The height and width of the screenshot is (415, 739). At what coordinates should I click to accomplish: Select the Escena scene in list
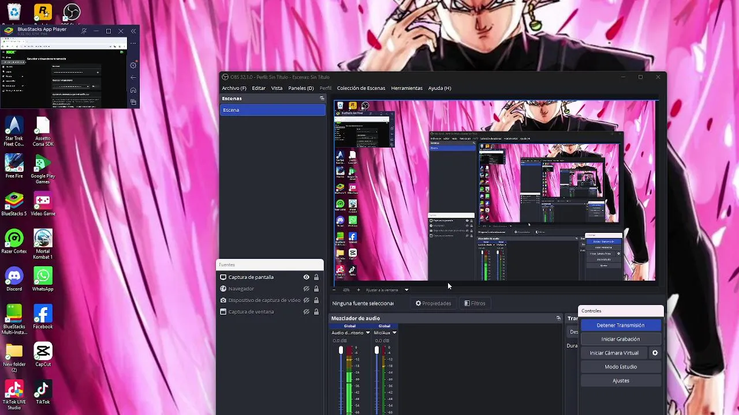point(273,110)
